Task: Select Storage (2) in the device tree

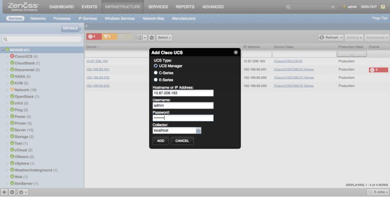Action: 24,137
